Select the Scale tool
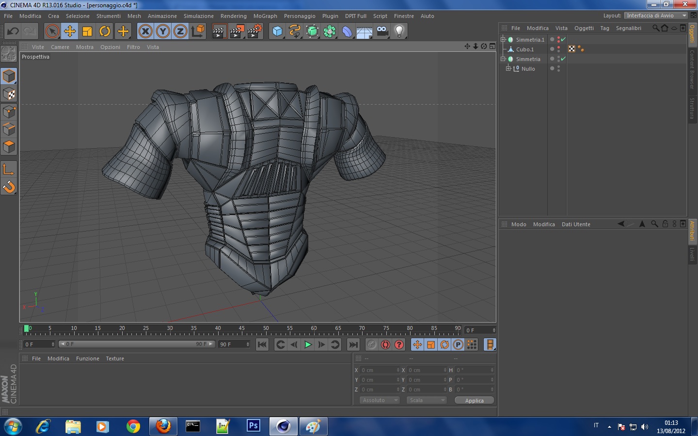Image resolution: width=698 pixels, height=436 pixels. (87, 31)
